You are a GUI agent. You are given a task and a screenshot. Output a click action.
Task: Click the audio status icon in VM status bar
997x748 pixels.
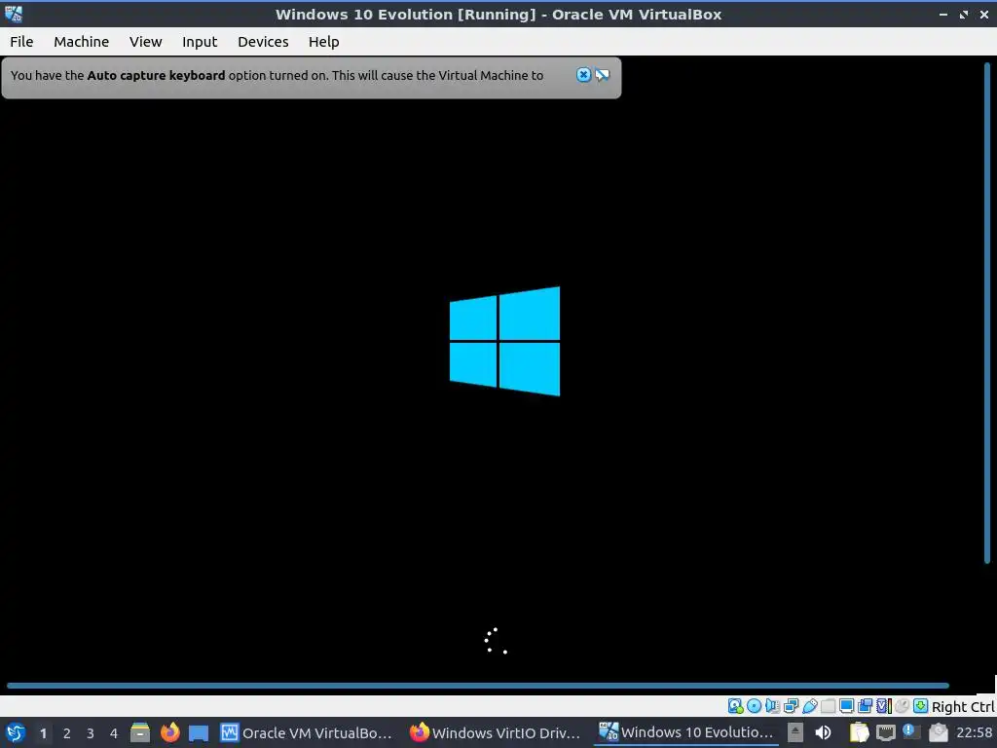(772, 706)
